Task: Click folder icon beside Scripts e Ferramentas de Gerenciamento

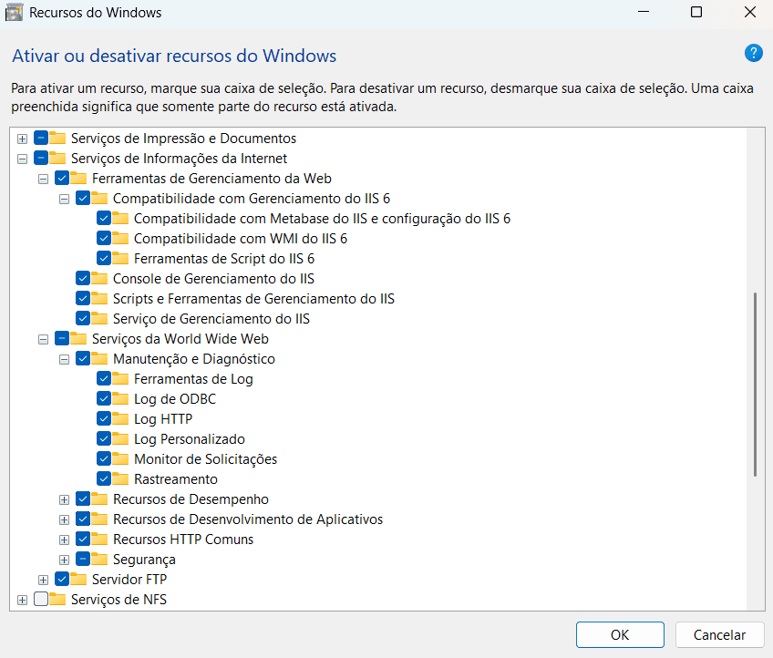Action: point(99,298)
